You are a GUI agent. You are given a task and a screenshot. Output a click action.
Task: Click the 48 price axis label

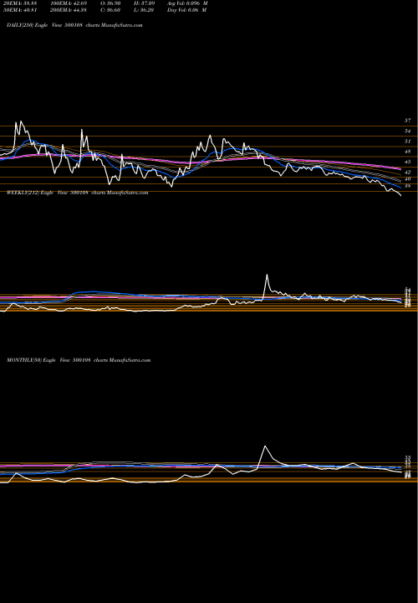click(408, 152)
